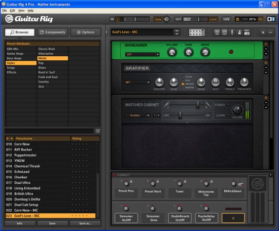Toggle the main engine power button near CPU
Screen dimensions: 279x231
click(237, 19)
